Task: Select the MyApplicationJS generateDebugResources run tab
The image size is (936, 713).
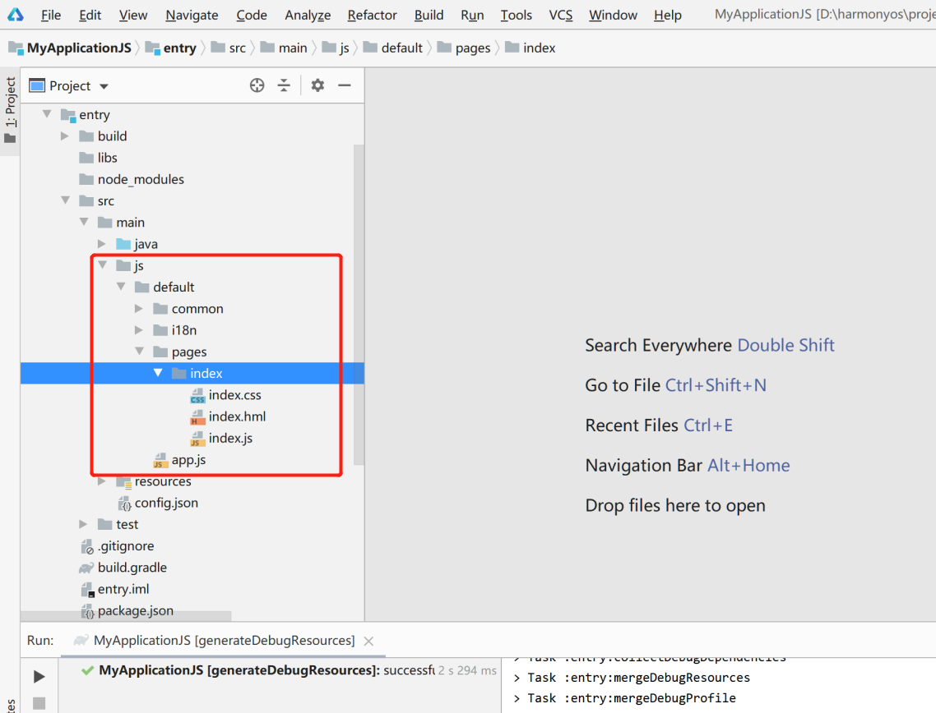Action: pyautogui.click(x=224, y=640)
